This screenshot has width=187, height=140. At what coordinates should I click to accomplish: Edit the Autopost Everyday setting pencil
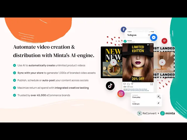pos(158,97)
